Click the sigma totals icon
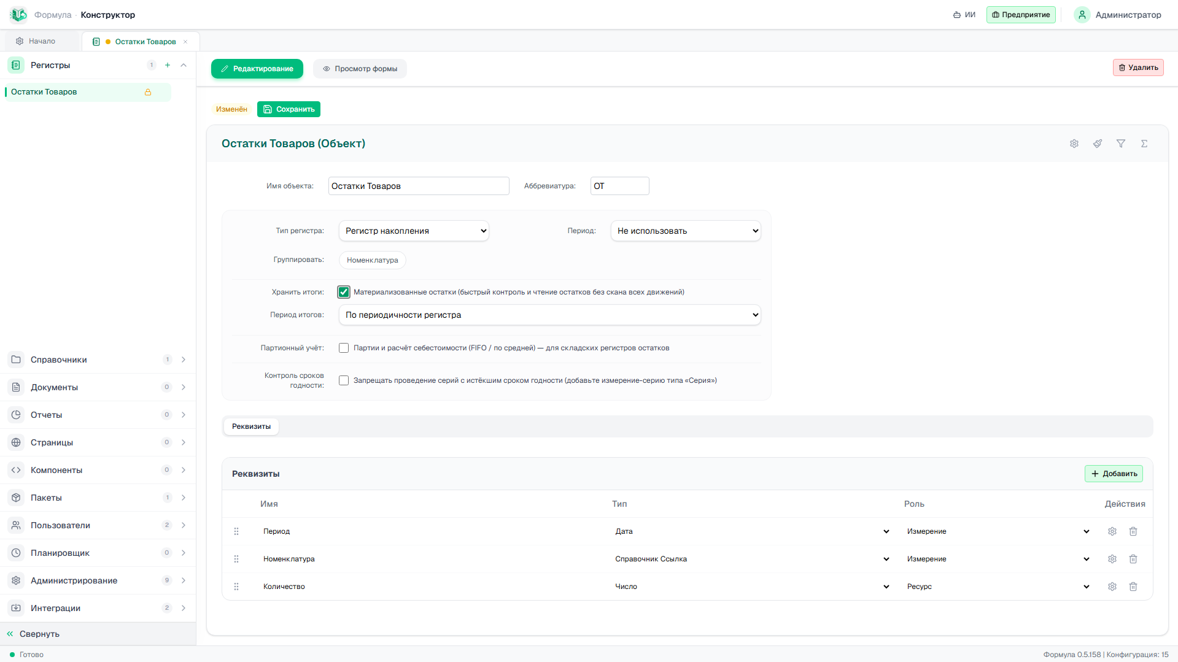The image size is (1178, 662). (1144, 144)
